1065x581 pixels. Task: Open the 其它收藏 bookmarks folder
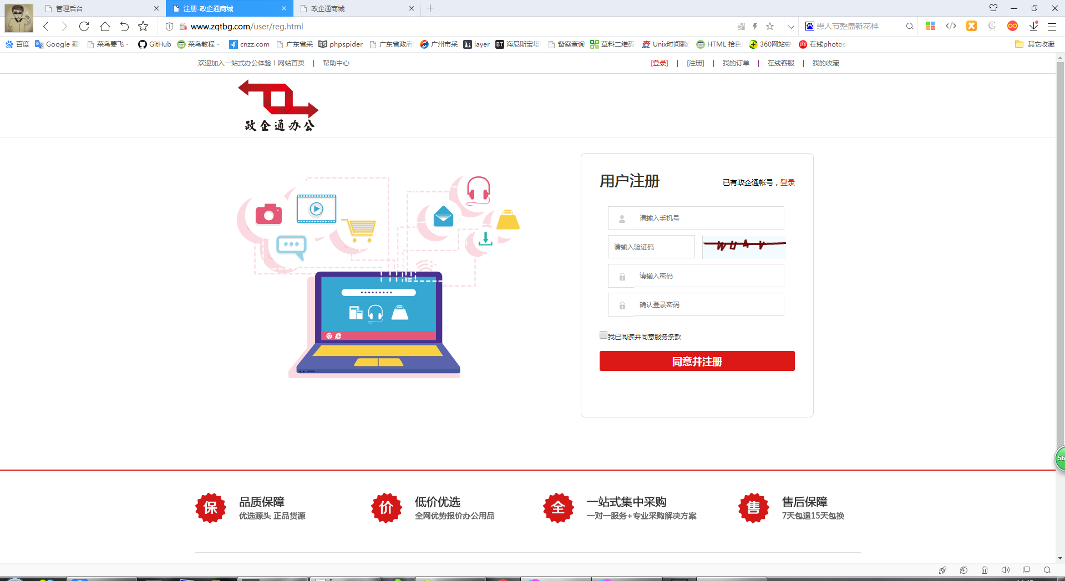[x=1034, y=44]
